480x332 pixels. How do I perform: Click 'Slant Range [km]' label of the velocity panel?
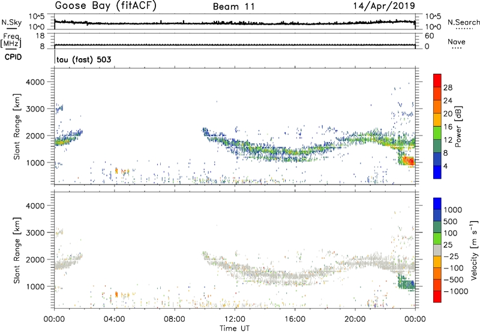coord(17,250)
